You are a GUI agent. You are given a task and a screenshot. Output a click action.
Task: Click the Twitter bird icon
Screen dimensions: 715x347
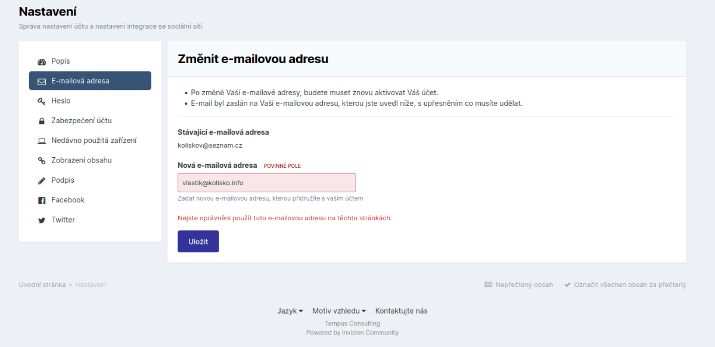coord(42,220)
